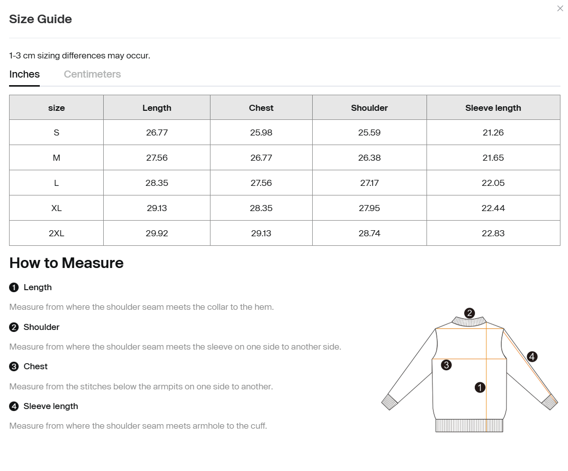Select the Inches tab
568x471 pixels.
(24, 74)
